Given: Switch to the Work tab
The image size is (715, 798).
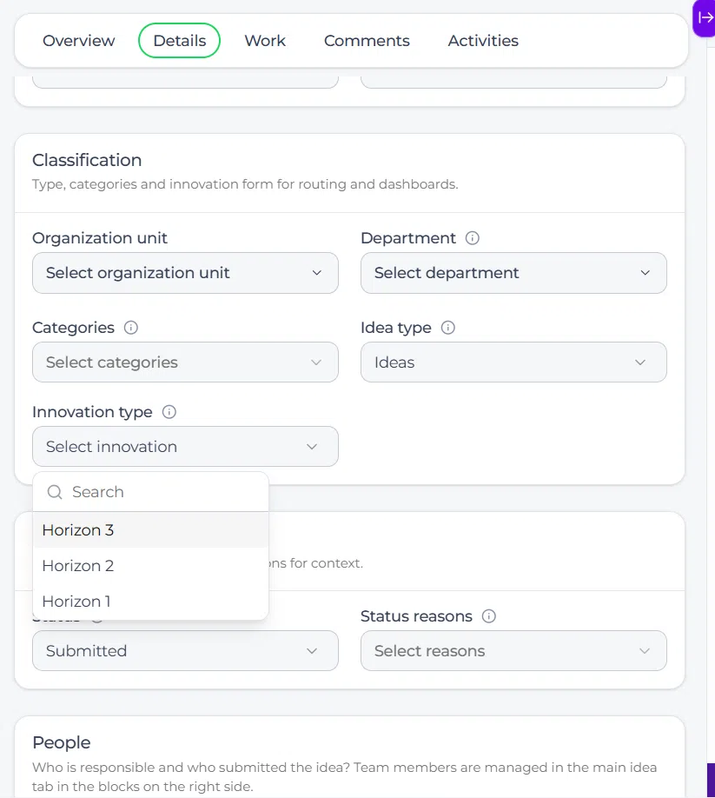Looking at the screenshot, I should 265,41.
